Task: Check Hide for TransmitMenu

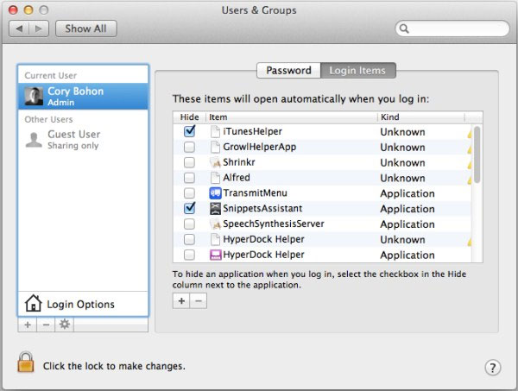Action: tap(189, 192)
